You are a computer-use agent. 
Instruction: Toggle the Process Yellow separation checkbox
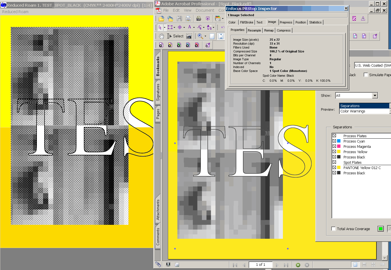click(334, 152)
